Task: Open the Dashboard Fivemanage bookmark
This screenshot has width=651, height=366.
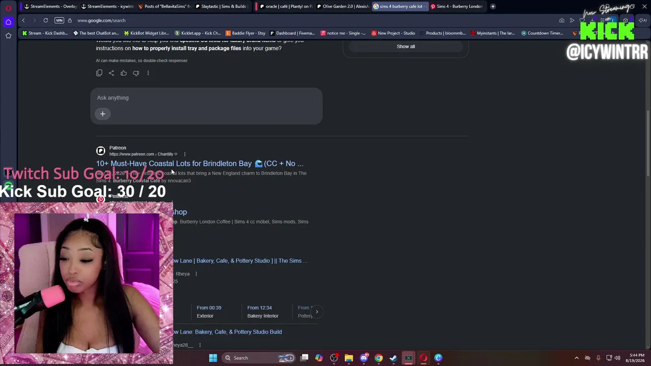Action: [292, 33]
